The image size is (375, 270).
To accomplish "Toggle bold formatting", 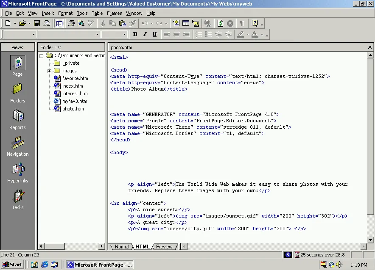I will coord(135,33).
